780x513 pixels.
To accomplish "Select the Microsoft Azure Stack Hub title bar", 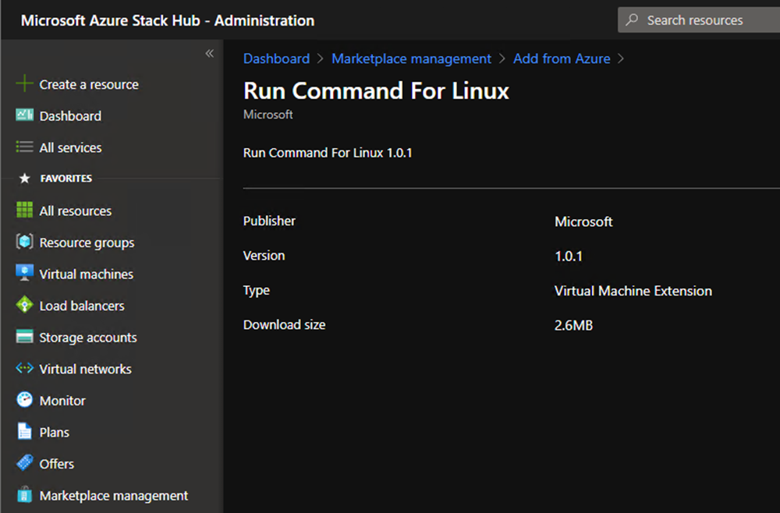I will click(166, 20).
